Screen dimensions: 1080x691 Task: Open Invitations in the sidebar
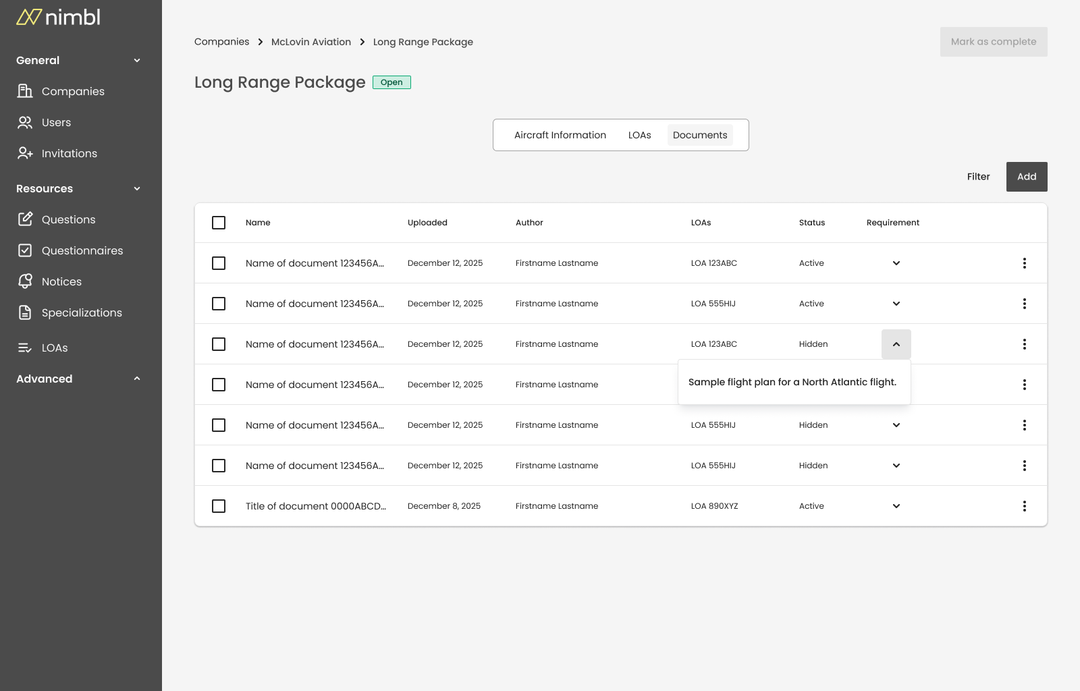[70, 153]
